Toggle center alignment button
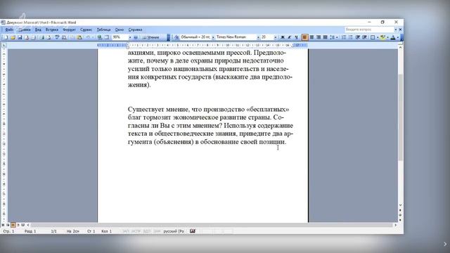Image resolution: width=450 pixels, height=253 pixels. (x=311, y=37)
